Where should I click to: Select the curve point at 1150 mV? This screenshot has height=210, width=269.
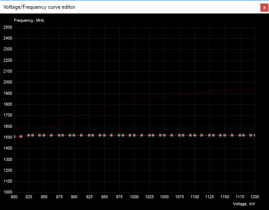(x=225, y=135)
